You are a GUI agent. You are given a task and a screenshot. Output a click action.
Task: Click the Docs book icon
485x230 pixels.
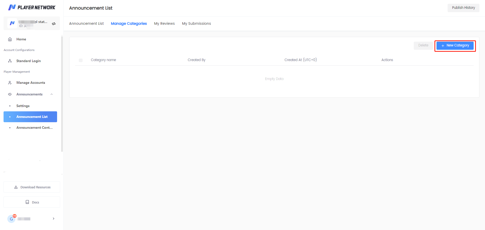click(27, 202)
